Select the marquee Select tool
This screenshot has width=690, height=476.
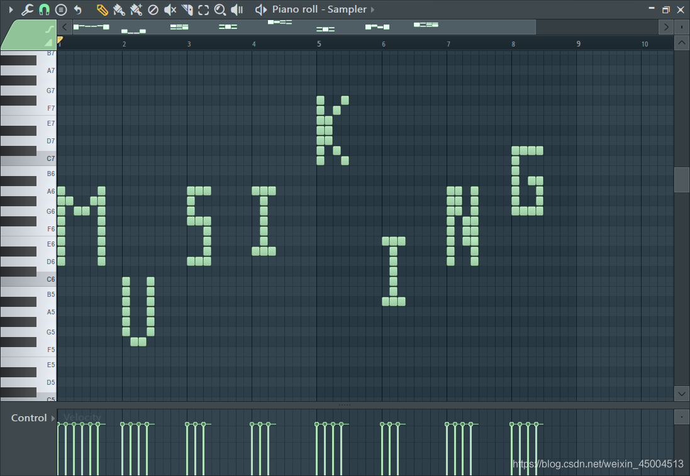coord(203,9)
